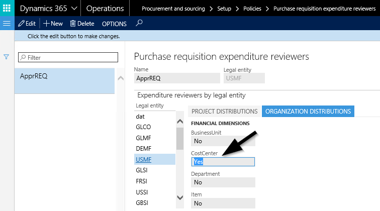380x211 pixels.
Task: Toggle the BusinessUnit No field
Action: tap(223, 141)
